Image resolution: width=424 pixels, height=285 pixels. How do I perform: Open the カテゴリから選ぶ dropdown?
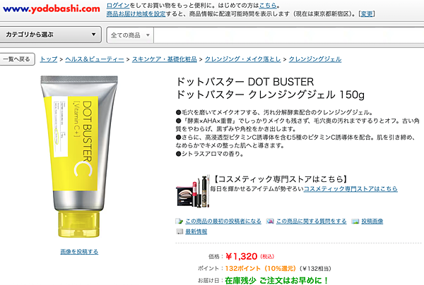tap(51, 35)
